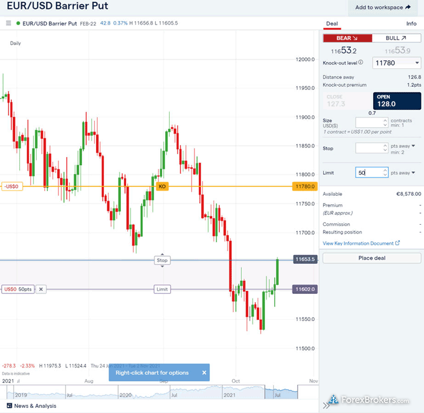This screenshot has width=424, height=413.
Task: Select the BULL direction toggle
Action: point(396,38)
